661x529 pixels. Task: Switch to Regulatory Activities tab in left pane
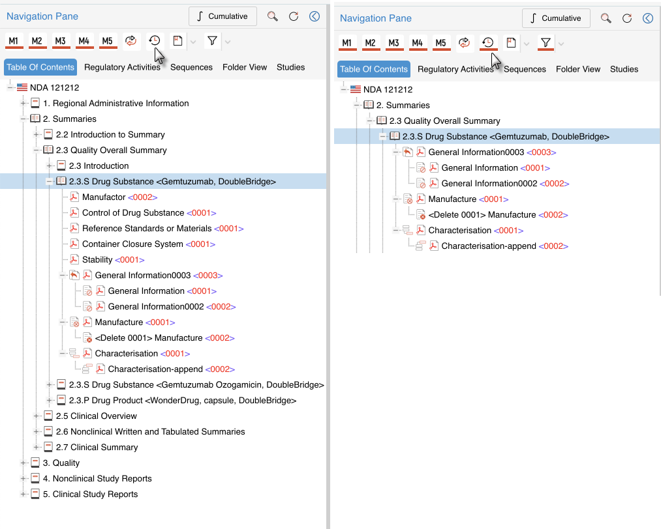pos(122,67)
